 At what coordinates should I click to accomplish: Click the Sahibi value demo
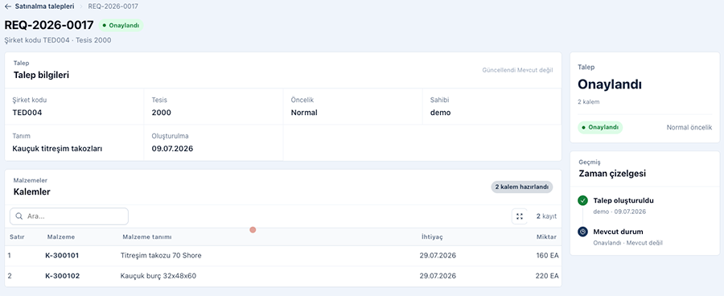(441, 113)
